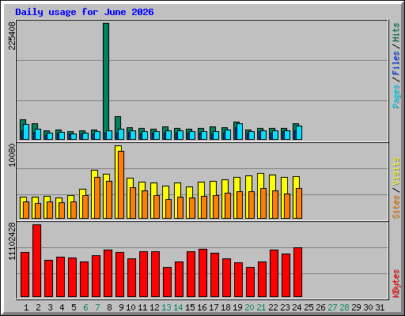Click the orange sites bar for day 9

(121, 185)
